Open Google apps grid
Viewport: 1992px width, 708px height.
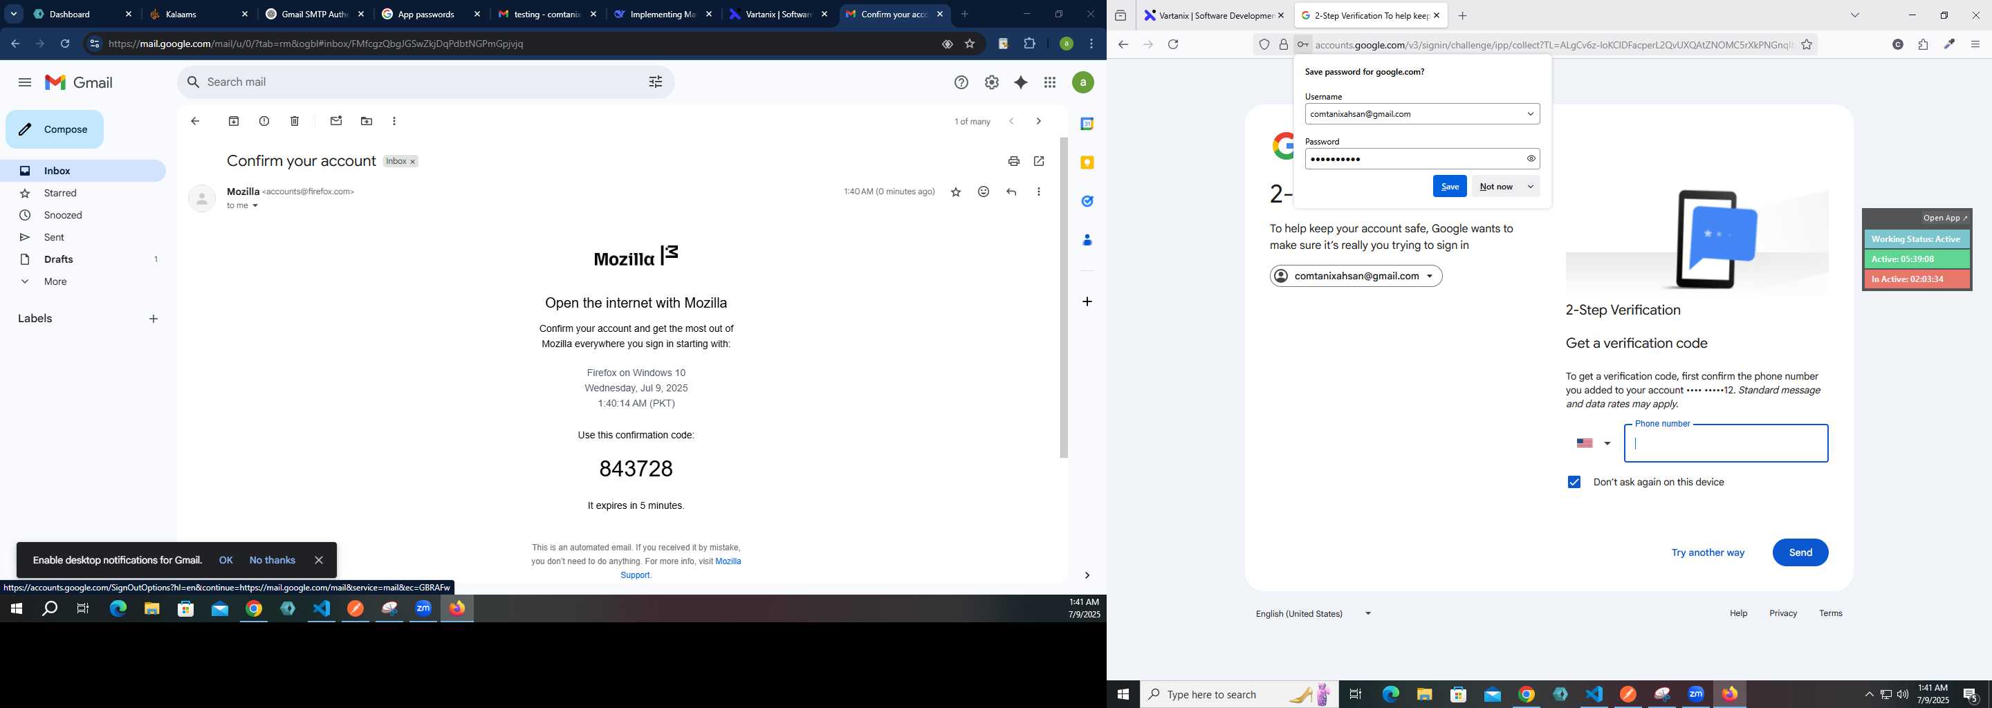coord(1050,82)
